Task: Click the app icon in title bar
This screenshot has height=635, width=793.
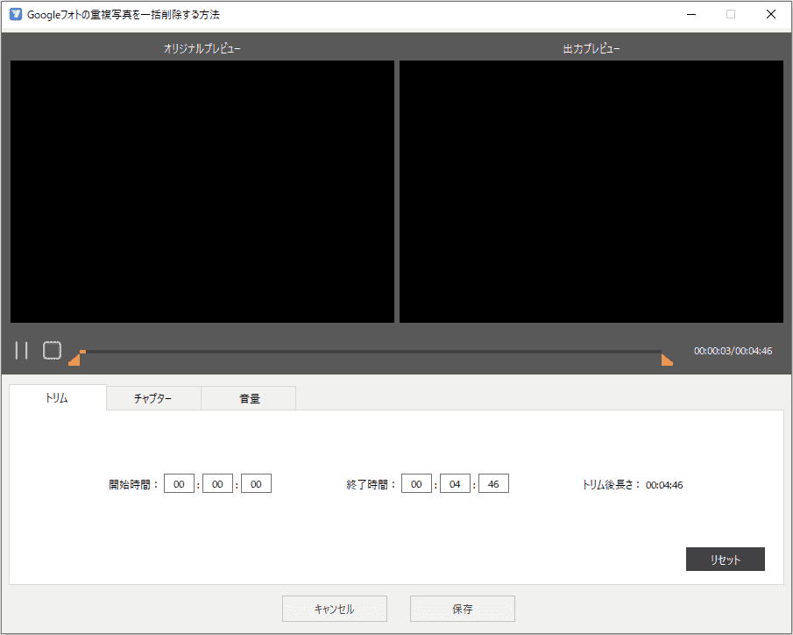Action: point(15,14)
